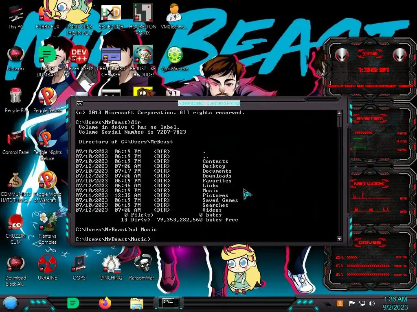
Task: Click the Command Prompt scrollbar thumb
Action: (x=339, y=122)
